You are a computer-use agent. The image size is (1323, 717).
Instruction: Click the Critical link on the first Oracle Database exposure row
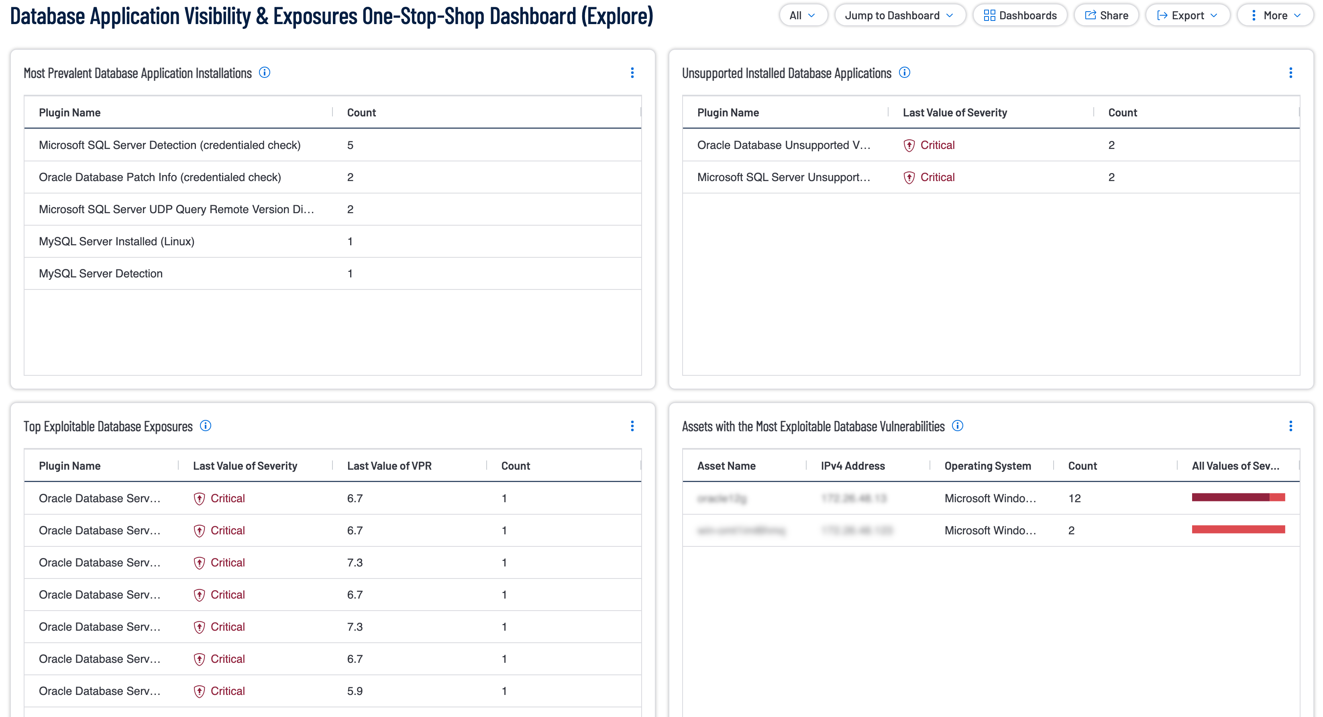pyautogui.click(x=228, y=498)
